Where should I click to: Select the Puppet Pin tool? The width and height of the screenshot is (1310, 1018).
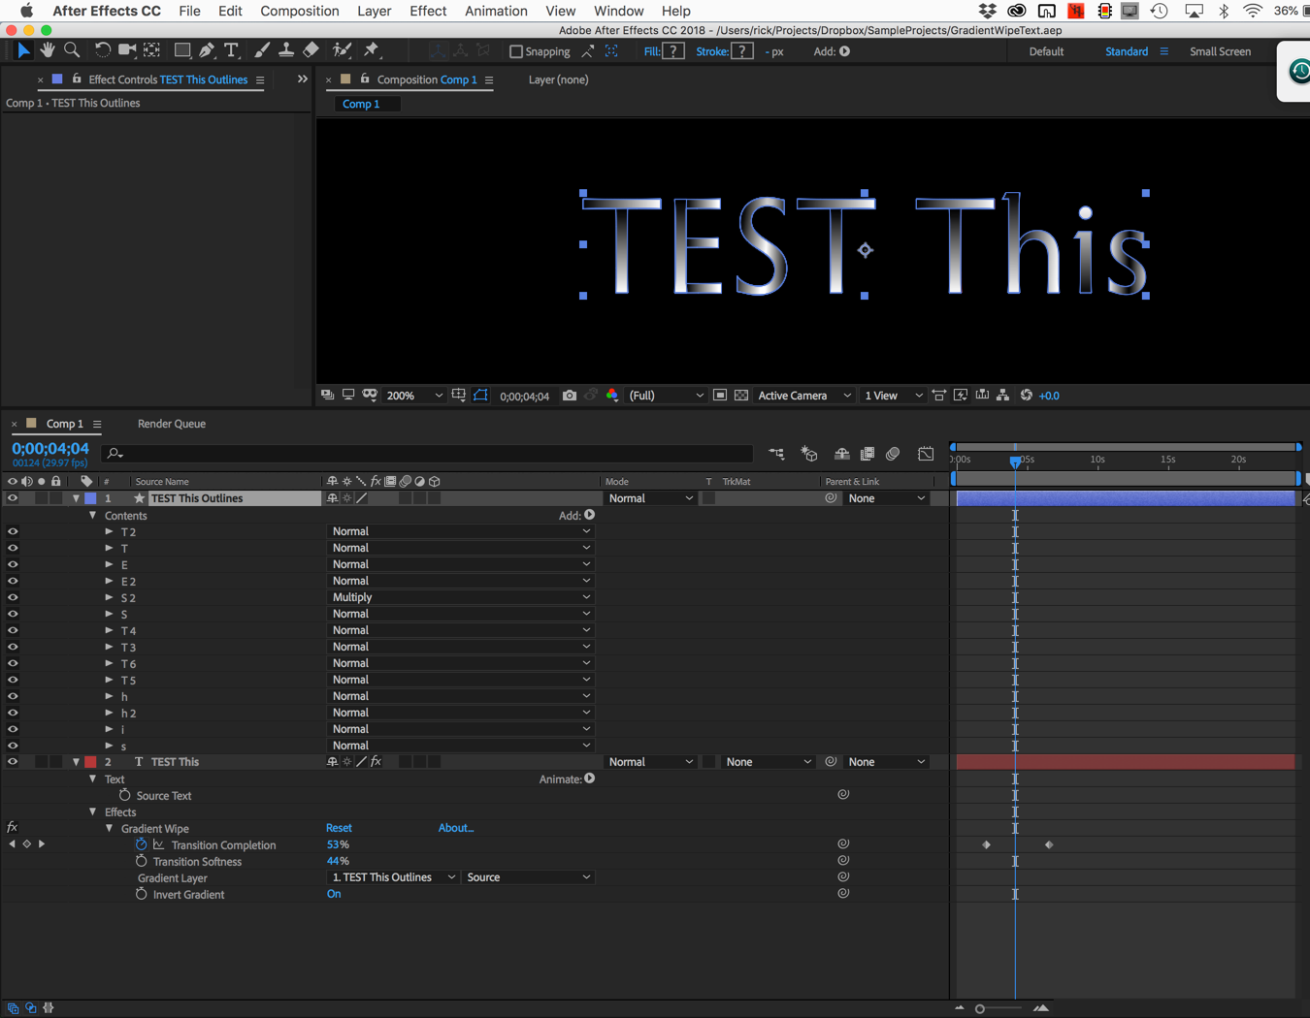(372, 50)
